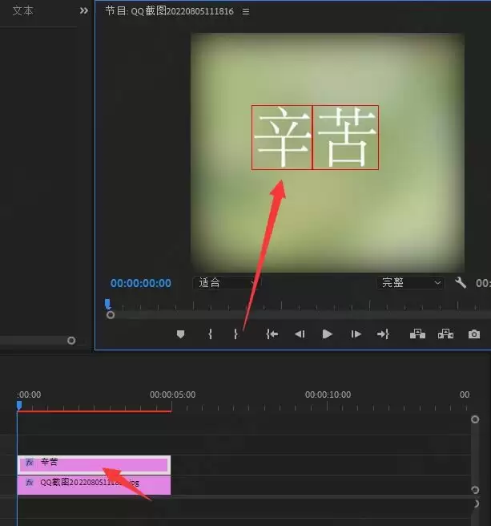This screenshot has height=526, width=491.
Task: Click the Extract button icon
Action: tap(445, 334)
